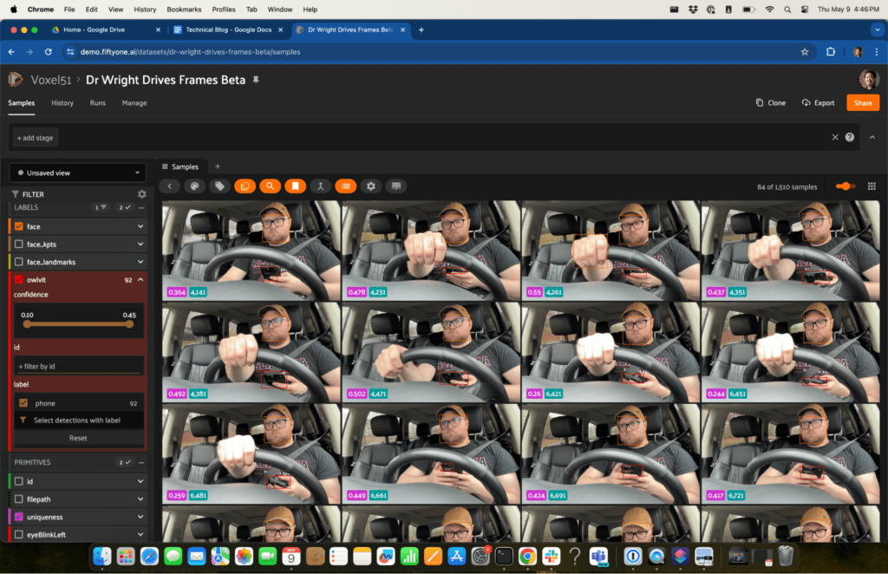Open Chrome extensions puzzle icon

click(x=830, y=51)
